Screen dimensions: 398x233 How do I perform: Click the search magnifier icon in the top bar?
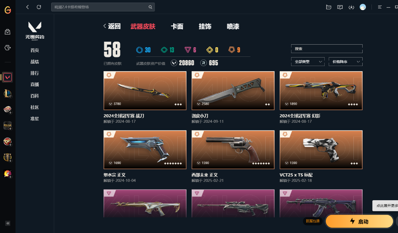click(150, 7)
